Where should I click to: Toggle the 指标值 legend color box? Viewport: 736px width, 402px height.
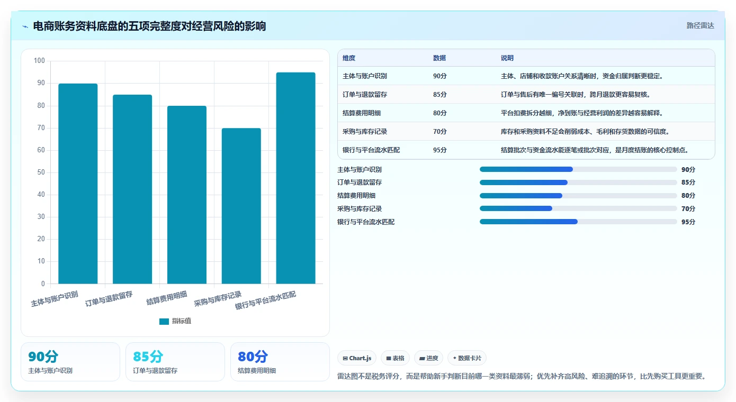click(x=164, y=321)
